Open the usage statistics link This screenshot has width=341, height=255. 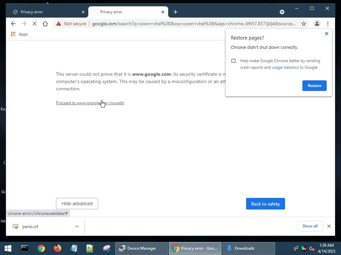click(x=285, y=67)
